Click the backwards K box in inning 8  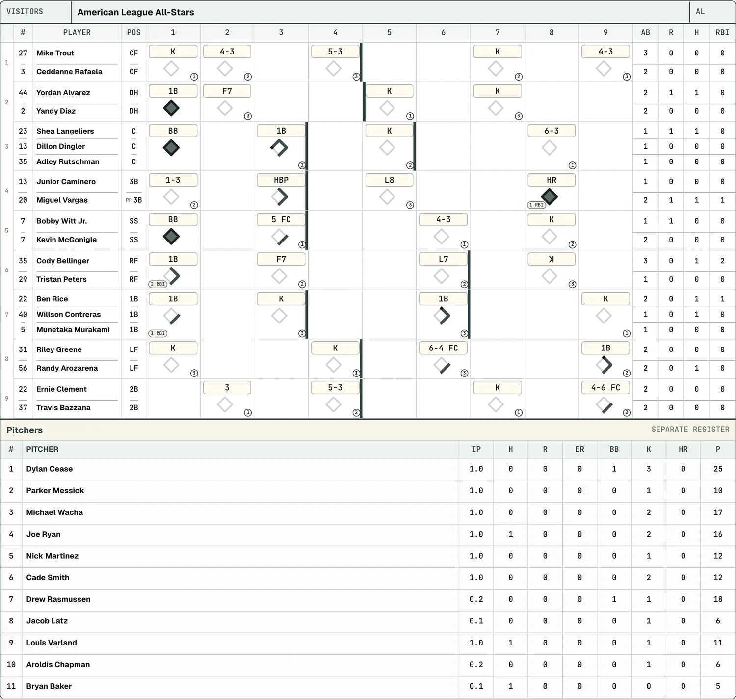tap(552, 259)
